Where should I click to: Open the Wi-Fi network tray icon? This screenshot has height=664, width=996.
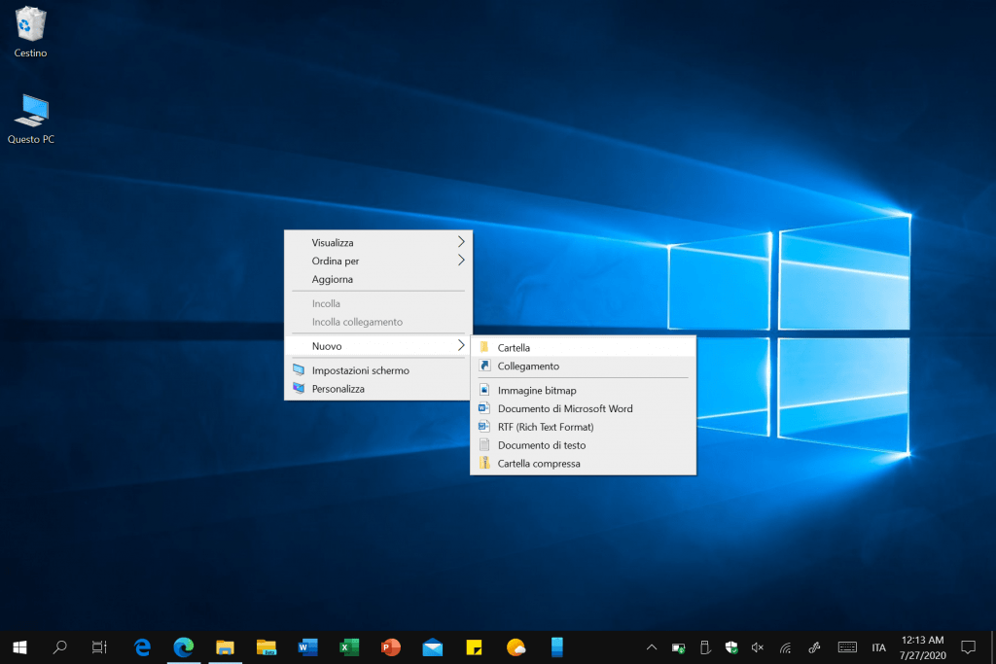coord(786,647)
